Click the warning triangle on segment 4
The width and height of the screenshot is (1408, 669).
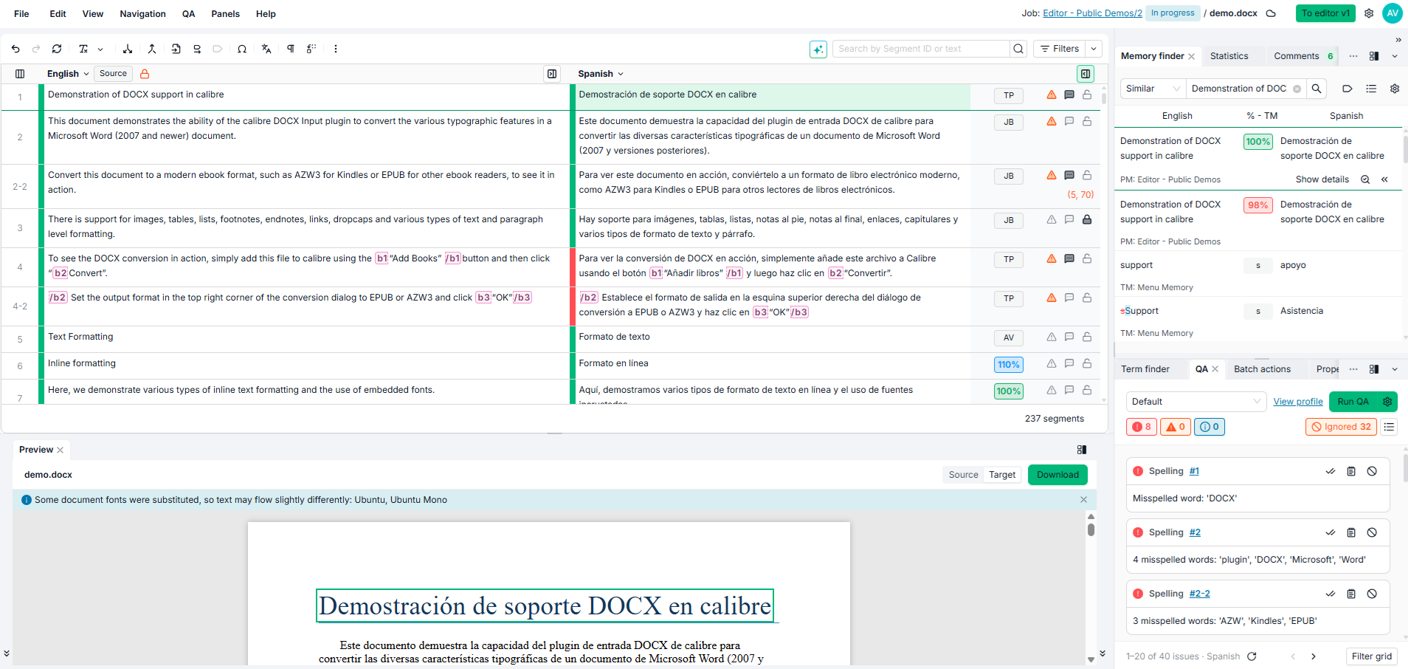coord(1052,258)
